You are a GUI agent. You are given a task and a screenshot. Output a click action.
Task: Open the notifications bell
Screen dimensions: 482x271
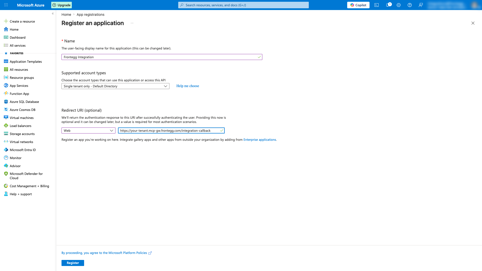(x=388, y=5)
